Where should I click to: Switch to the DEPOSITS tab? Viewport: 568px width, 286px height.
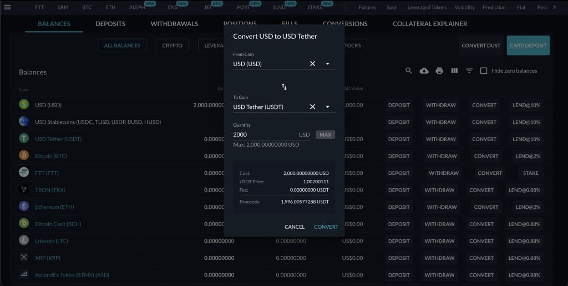110,24
